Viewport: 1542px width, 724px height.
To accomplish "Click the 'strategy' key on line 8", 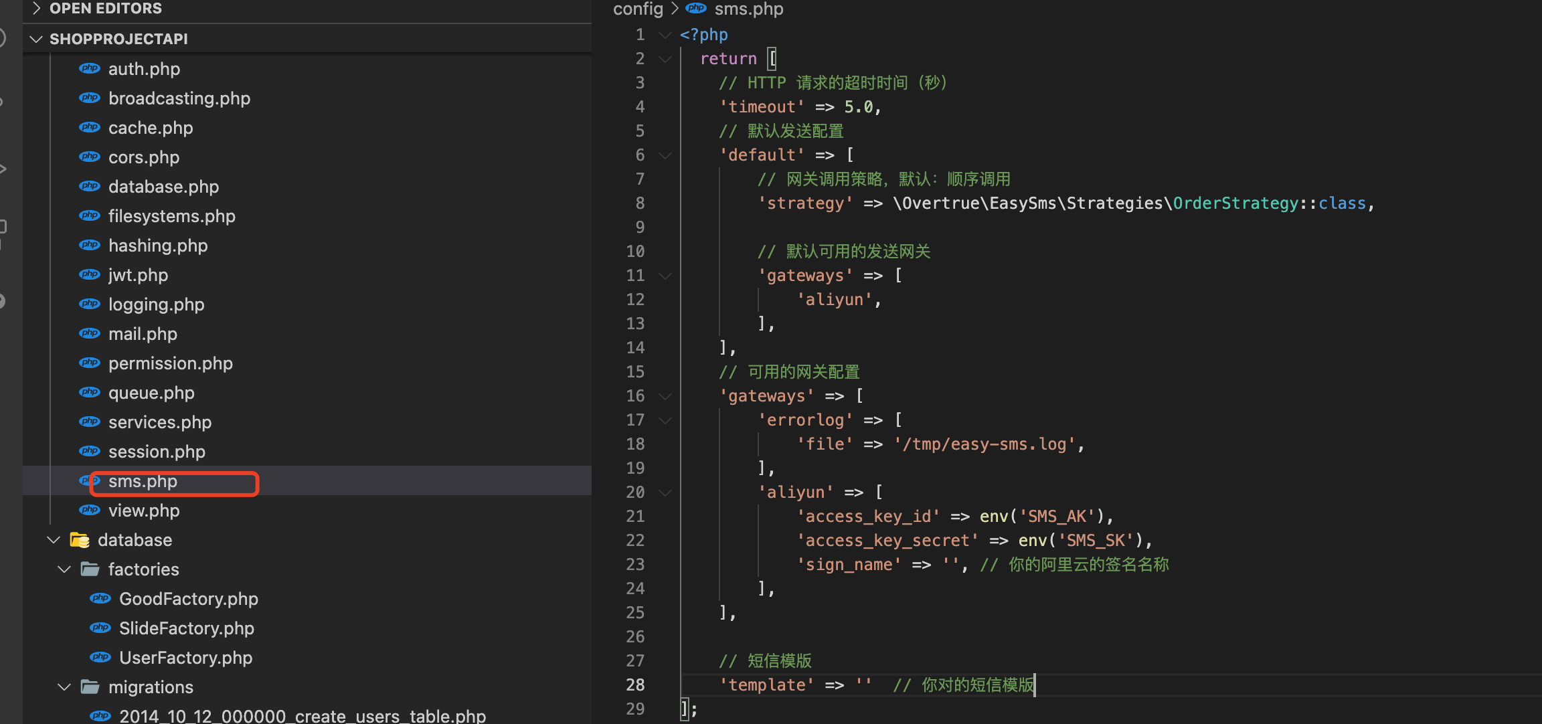I will point(805,203).
